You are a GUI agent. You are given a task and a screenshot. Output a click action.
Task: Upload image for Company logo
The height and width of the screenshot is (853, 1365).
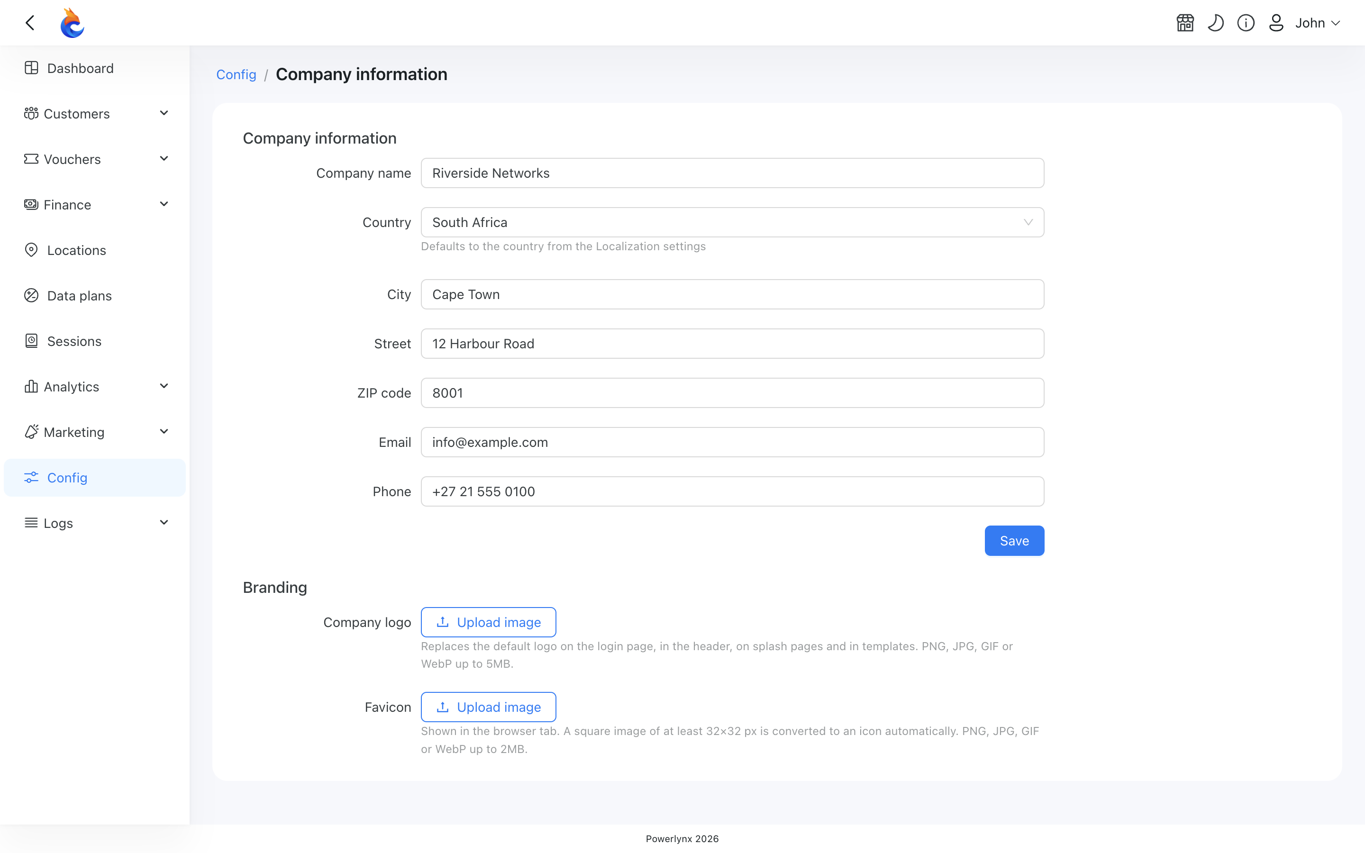click(x=489, y=622)
